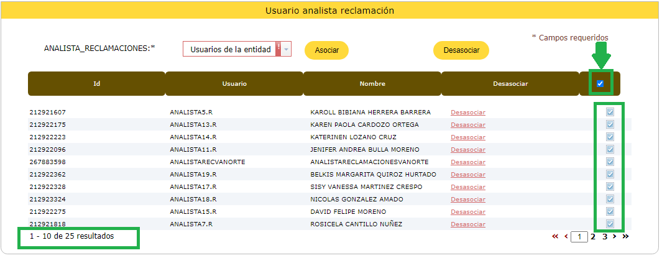
Task: Click the Id column header
Action: tap(96, 84)
